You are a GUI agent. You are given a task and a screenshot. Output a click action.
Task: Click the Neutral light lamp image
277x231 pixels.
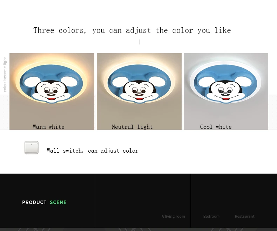(139, 91)
